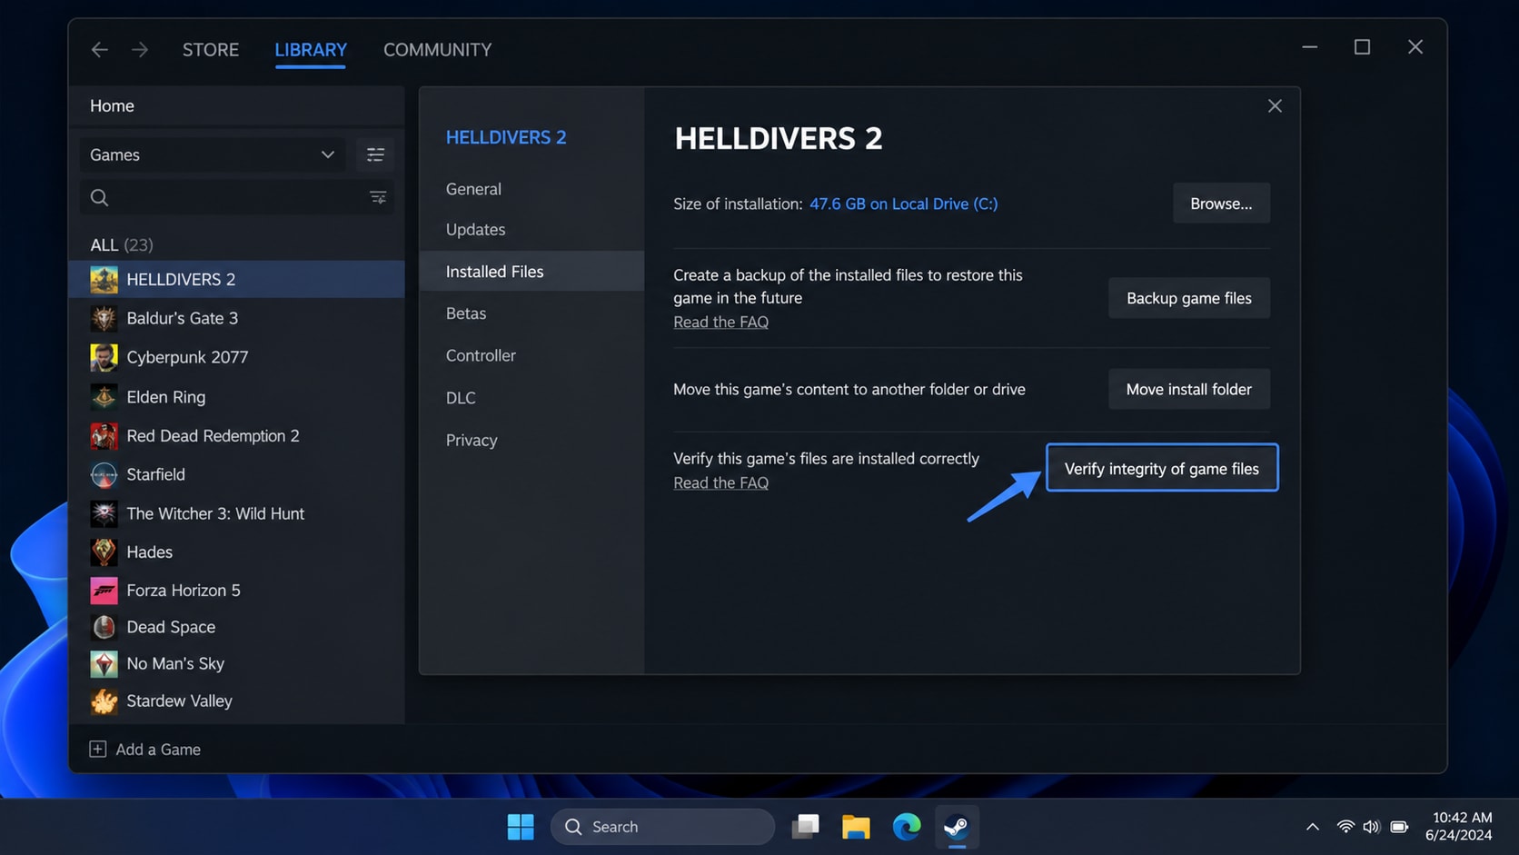Open the library filter settings icon
This screenshot has width=1519, height=855.
point(375,155)
